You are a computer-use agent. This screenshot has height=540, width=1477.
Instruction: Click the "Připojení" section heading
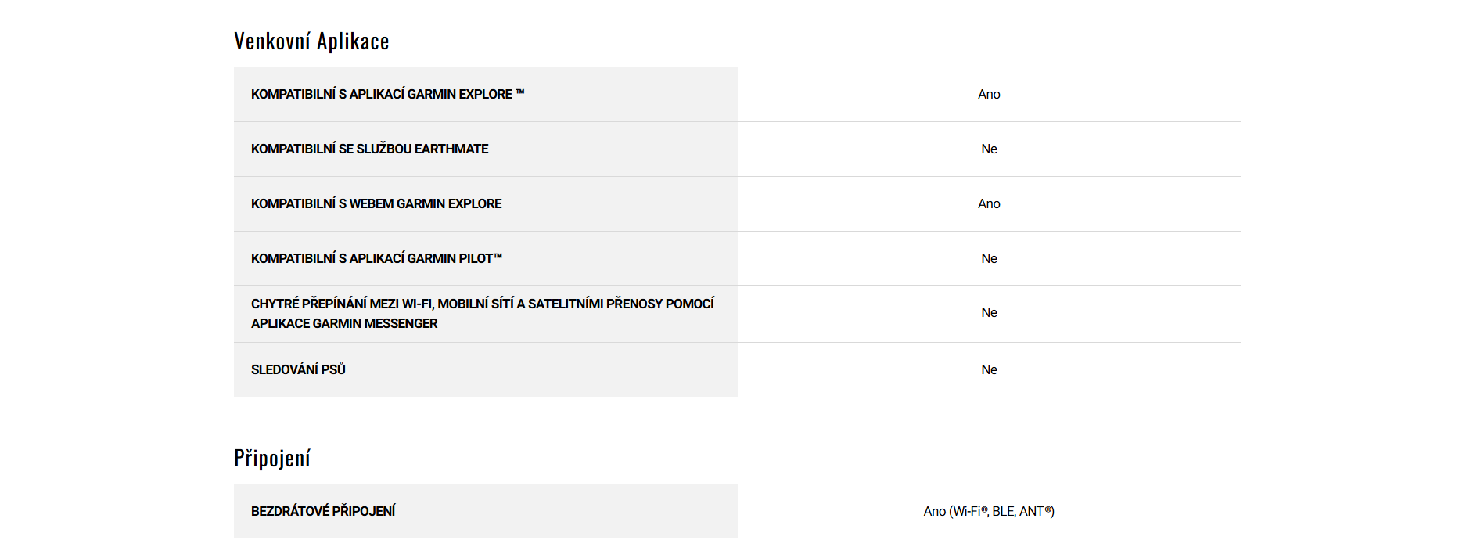point(272,459)
